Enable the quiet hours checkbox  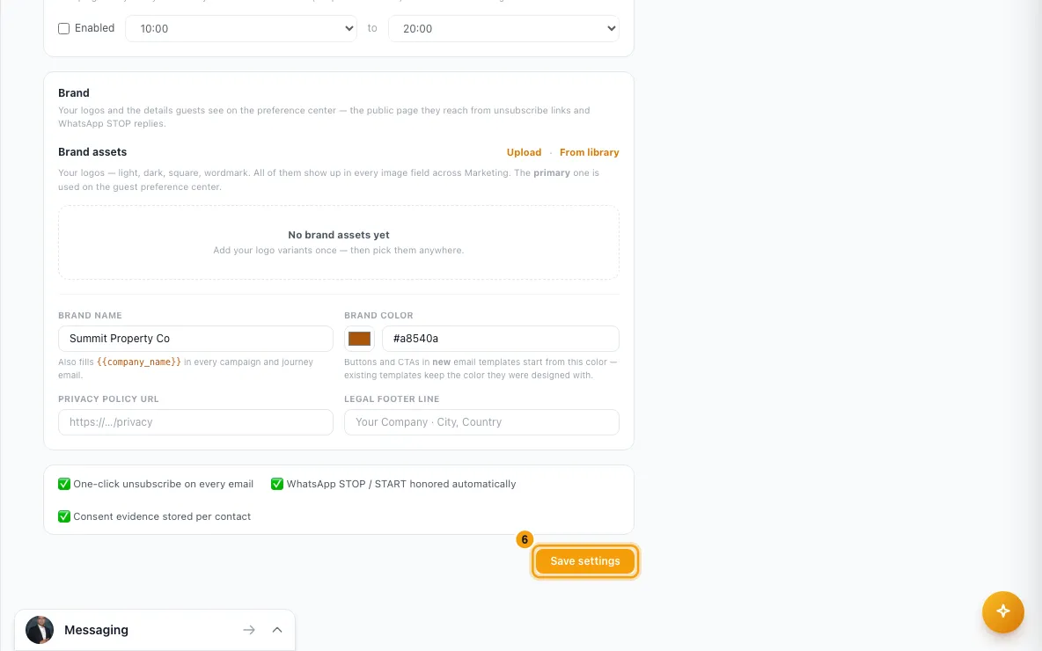pyautogui.click(x=63, y=28)
